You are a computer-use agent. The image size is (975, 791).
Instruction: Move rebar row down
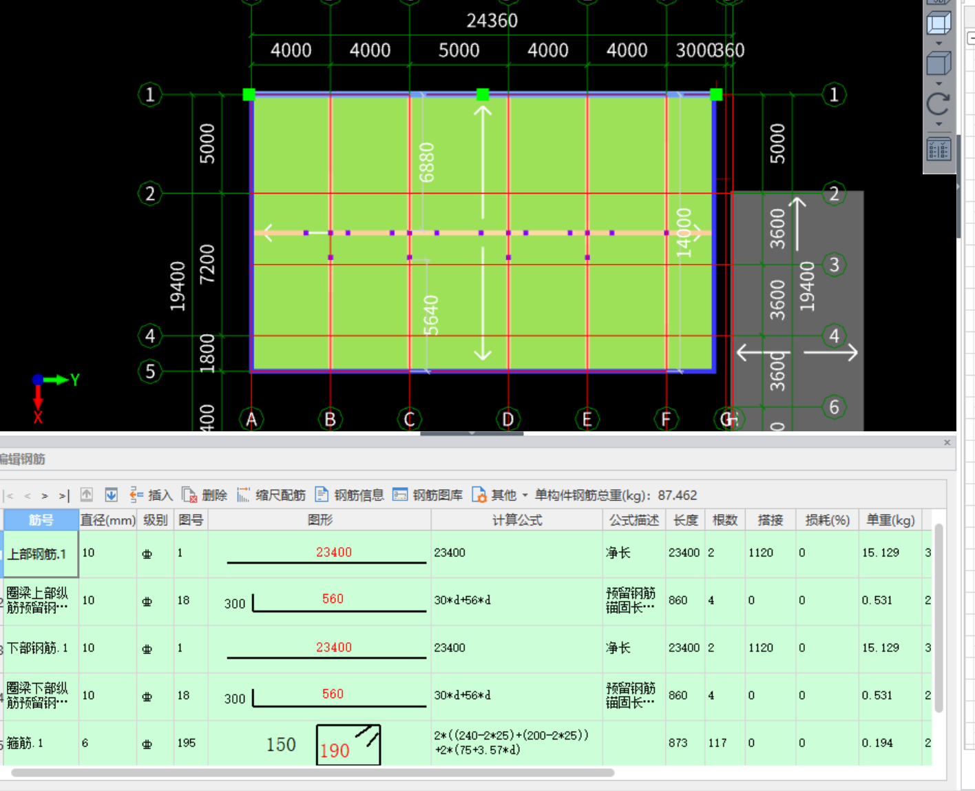(111, 495)
